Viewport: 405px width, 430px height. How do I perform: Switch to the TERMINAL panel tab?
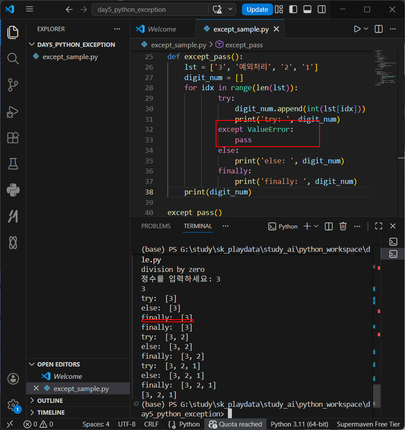[x=198, y=226]
